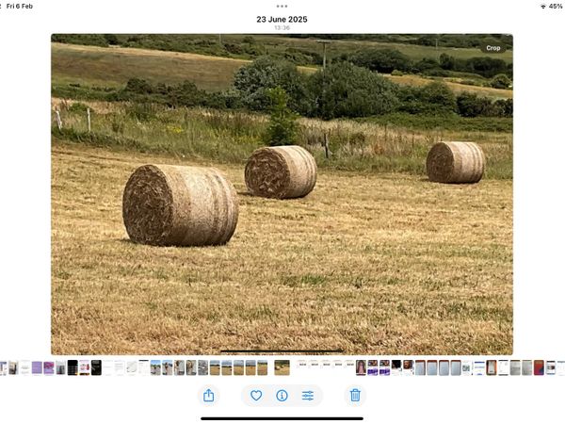The width and height of the screenshot is (565, 424).
Task: Delete the photo using the trash icon
Action: tap(355, 396)
